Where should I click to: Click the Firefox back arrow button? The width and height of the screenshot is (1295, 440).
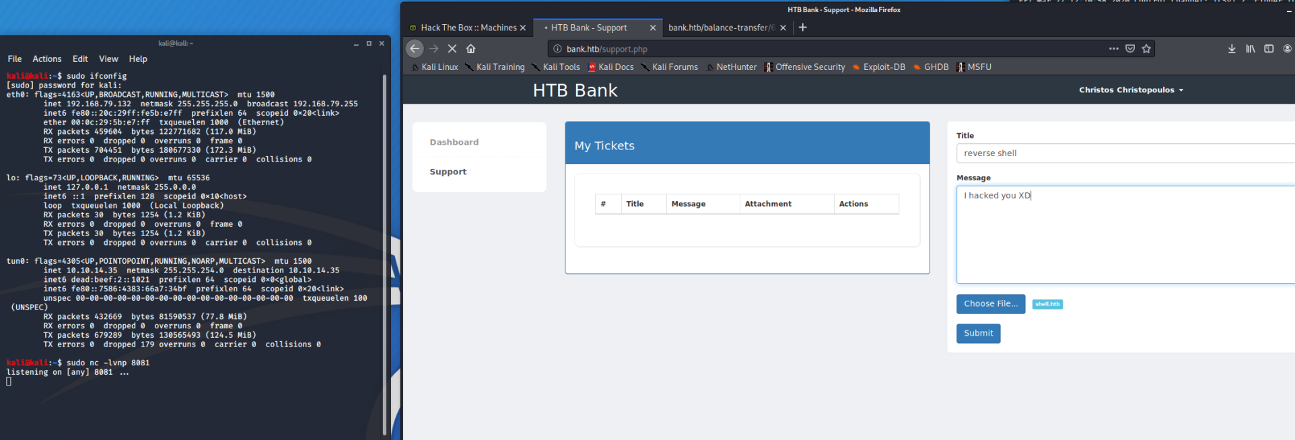pyautogui.click(x=415, y=48)
